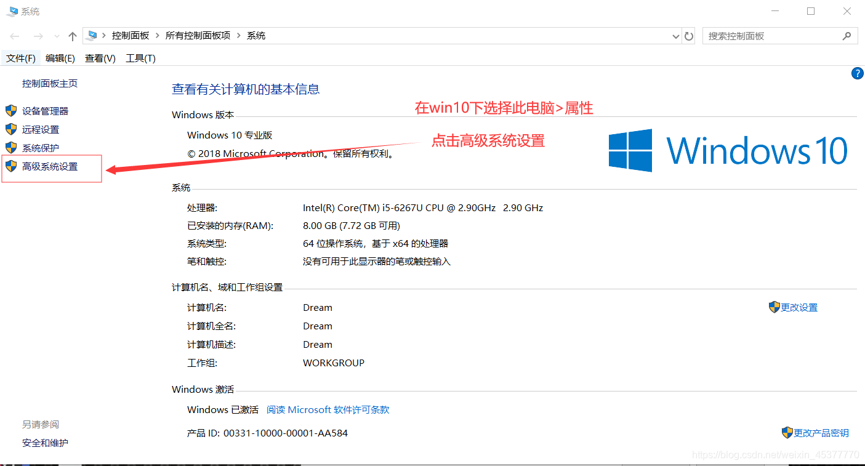The image size is (865, 466).
Task: Click the Forward navigation arrow
Action: click(38, 36)
